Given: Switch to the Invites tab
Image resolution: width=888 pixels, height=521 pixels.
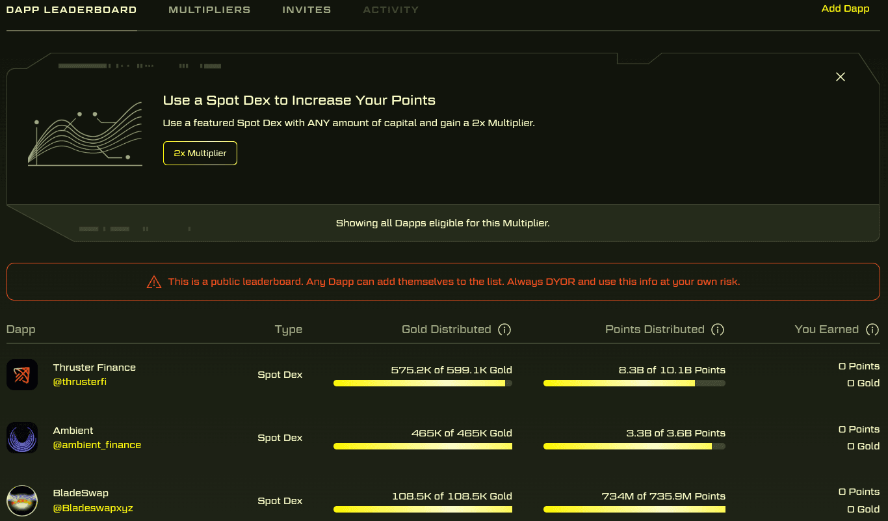Looking at the screenshot, I should tap(307, 10).
